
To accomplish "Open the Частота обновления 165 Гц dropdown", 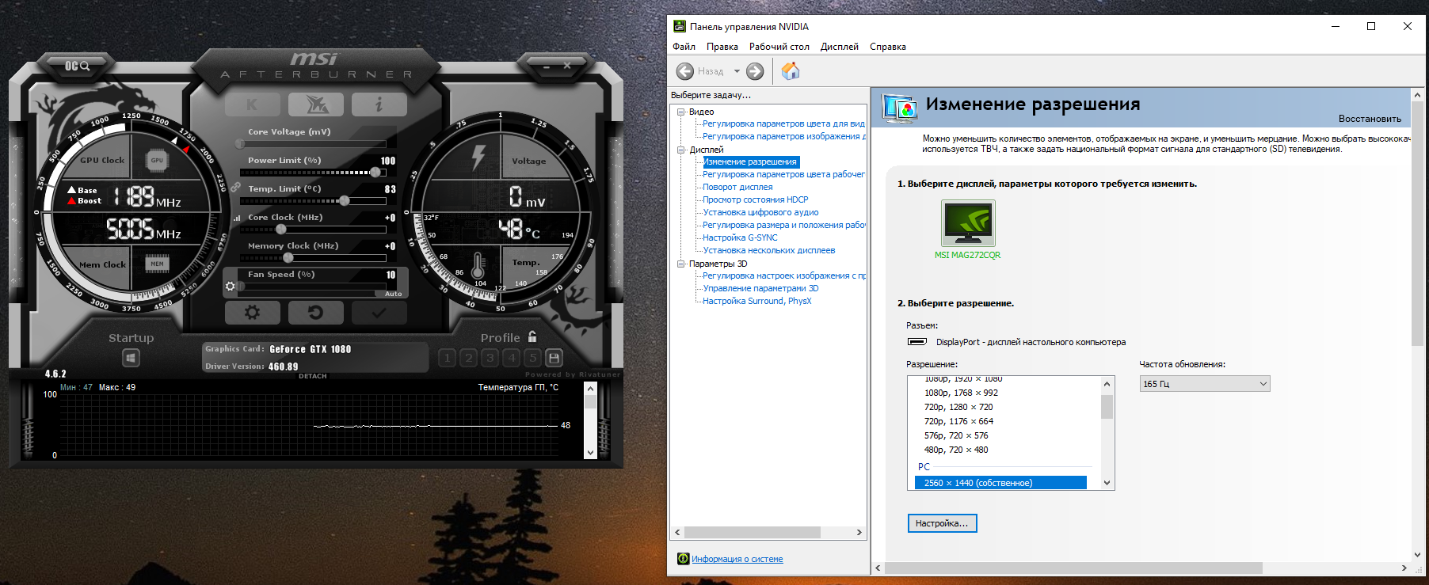I will 1204,384.
